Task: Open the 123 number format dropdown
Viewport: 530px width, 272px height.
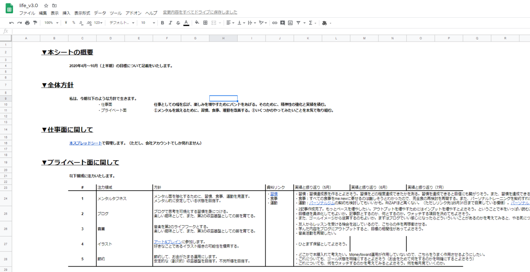Action: [98, 23]
